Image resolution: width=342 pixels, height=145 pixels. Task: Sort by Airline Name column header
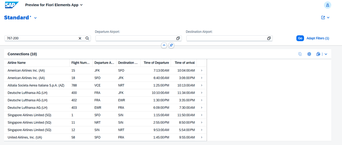click(x=17, y=63)
